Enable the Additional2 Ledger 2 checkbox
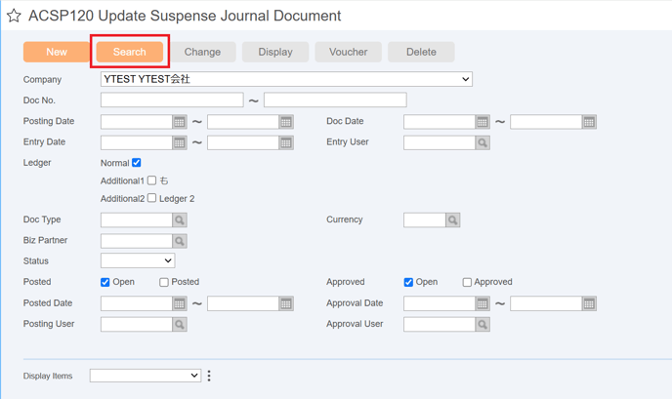 point(151,198)
